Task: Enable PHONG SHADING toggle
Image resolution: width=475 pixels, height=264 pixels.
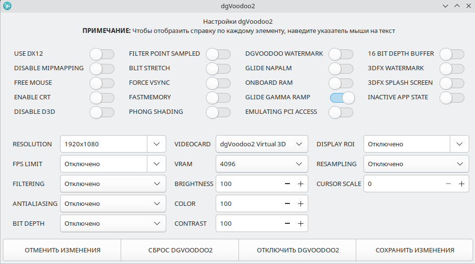Action: pyautogui.click(x=219, y=112)
